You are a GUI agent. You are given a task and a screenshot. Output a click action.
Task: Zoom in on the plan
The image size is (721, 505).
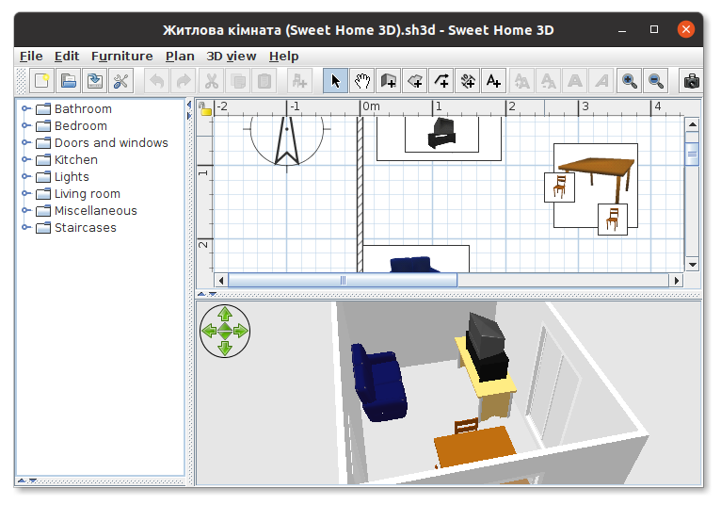coord(629,81)
